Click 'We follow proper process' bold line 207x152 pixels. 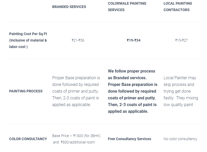coord(132,71)
